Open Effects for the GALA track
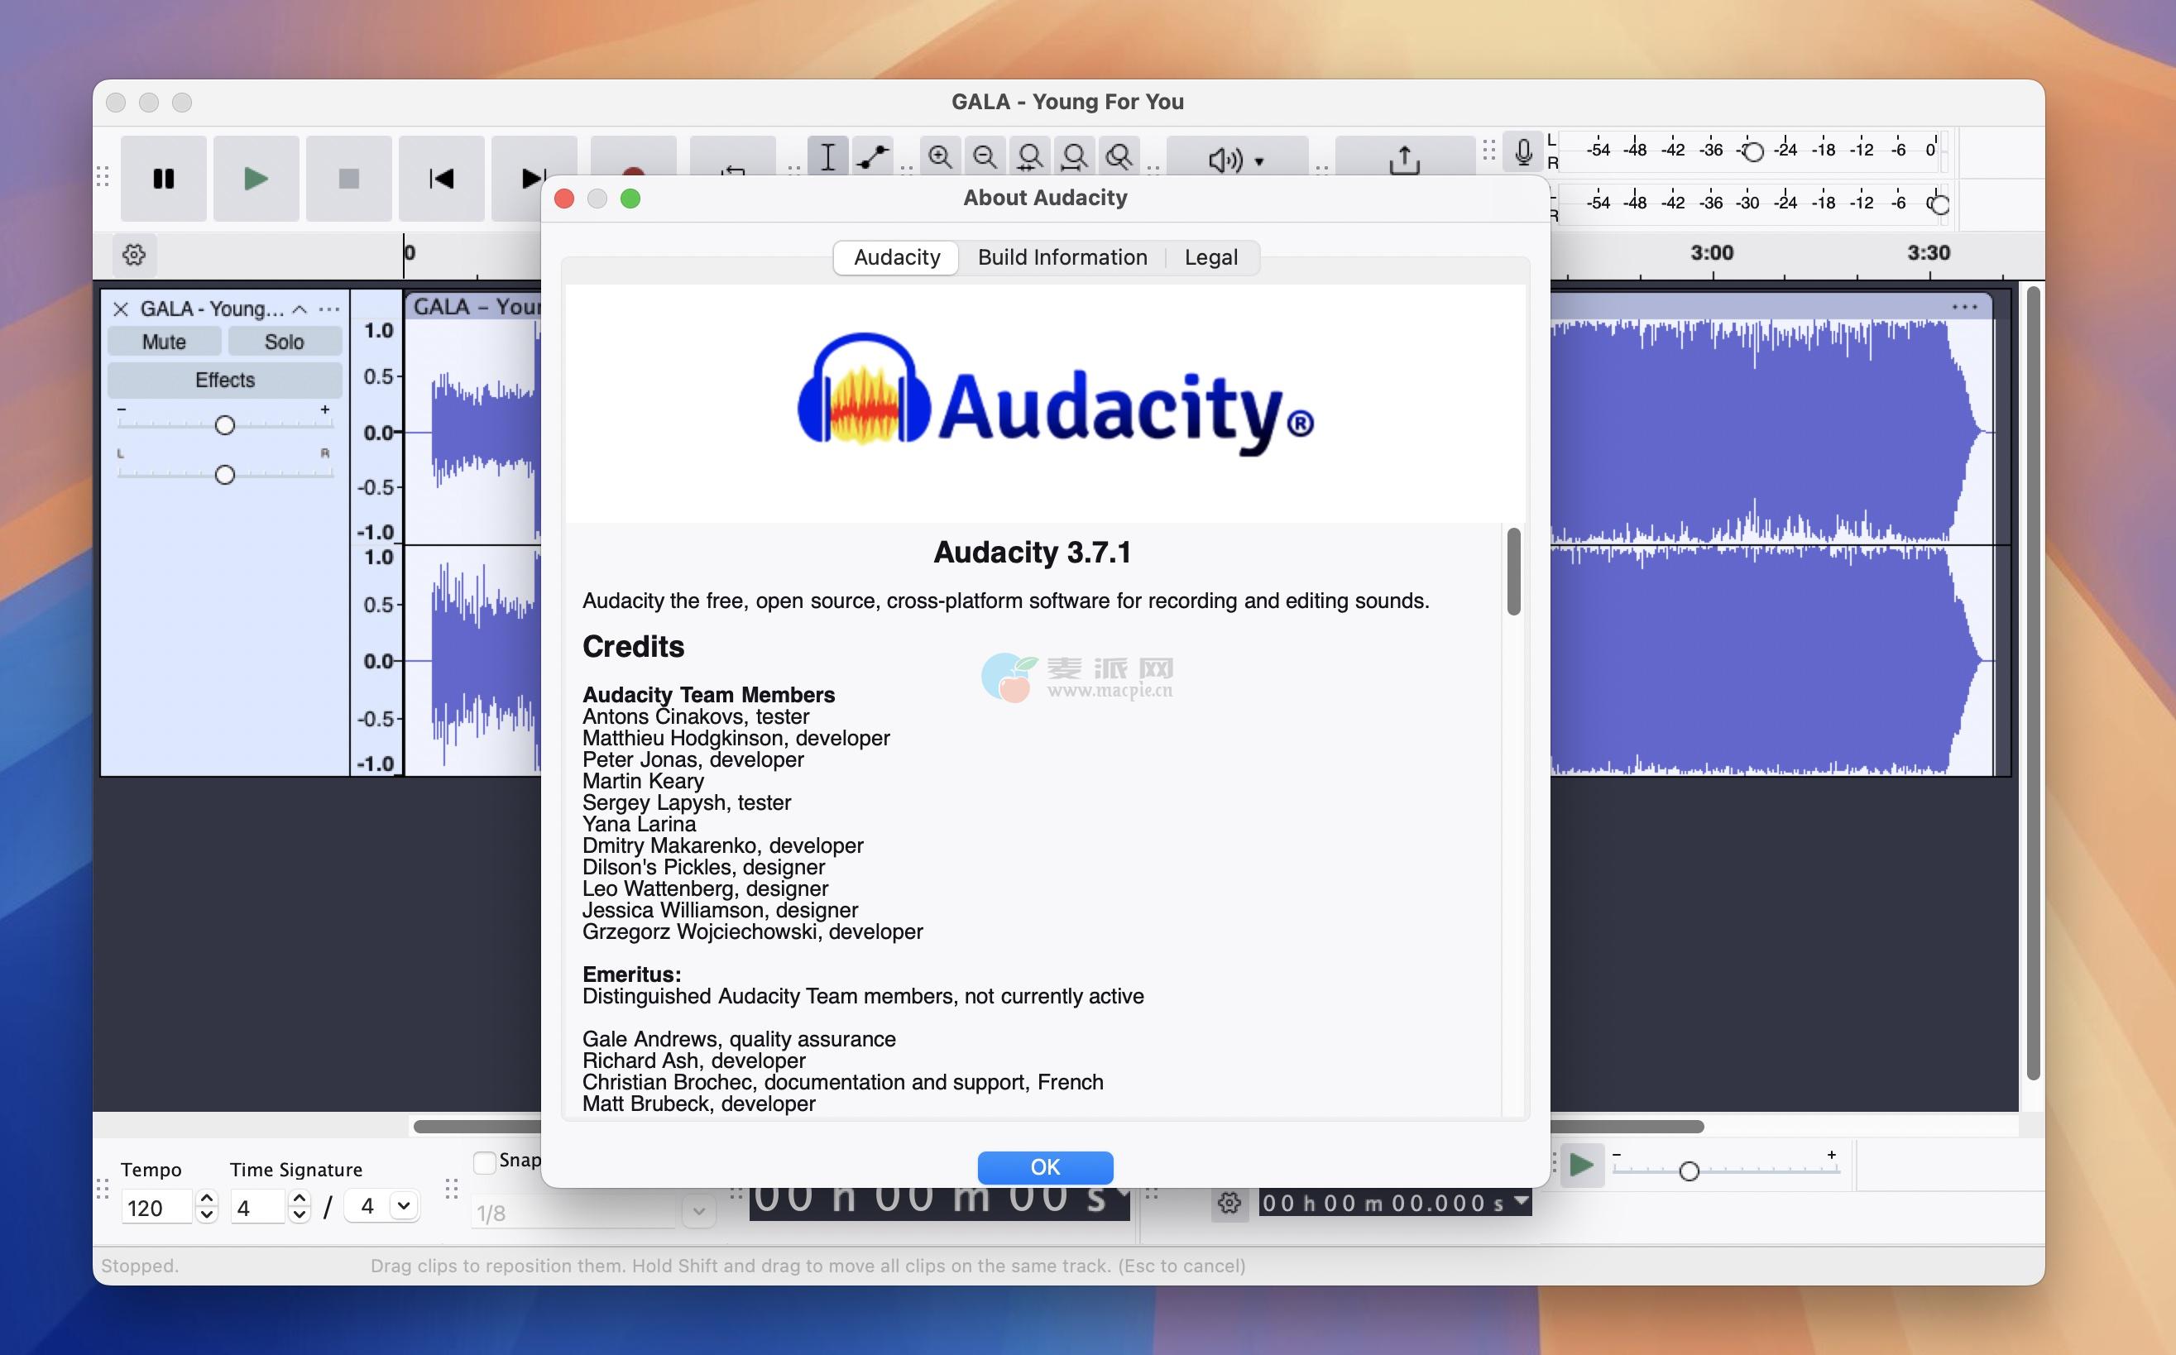 pyautogui.click(x=225, y=380)
